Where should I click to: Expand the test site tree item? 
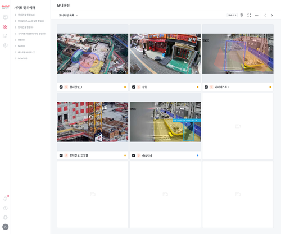(x=20, y=46)
